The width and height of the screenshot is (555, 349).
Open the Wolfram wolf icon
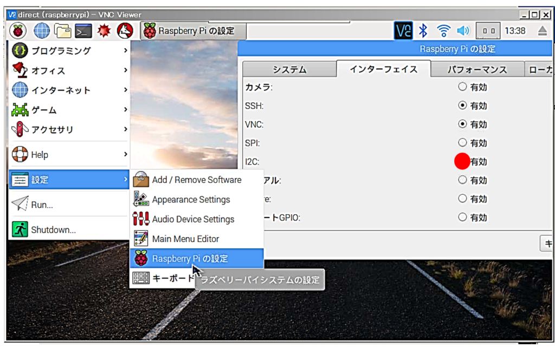[x=125, y=31]
